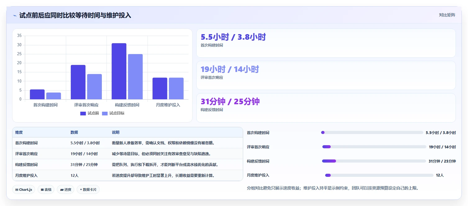
Task: Click the 5.5小时 / 3.8小时 table cell
Action: [85, 143]
